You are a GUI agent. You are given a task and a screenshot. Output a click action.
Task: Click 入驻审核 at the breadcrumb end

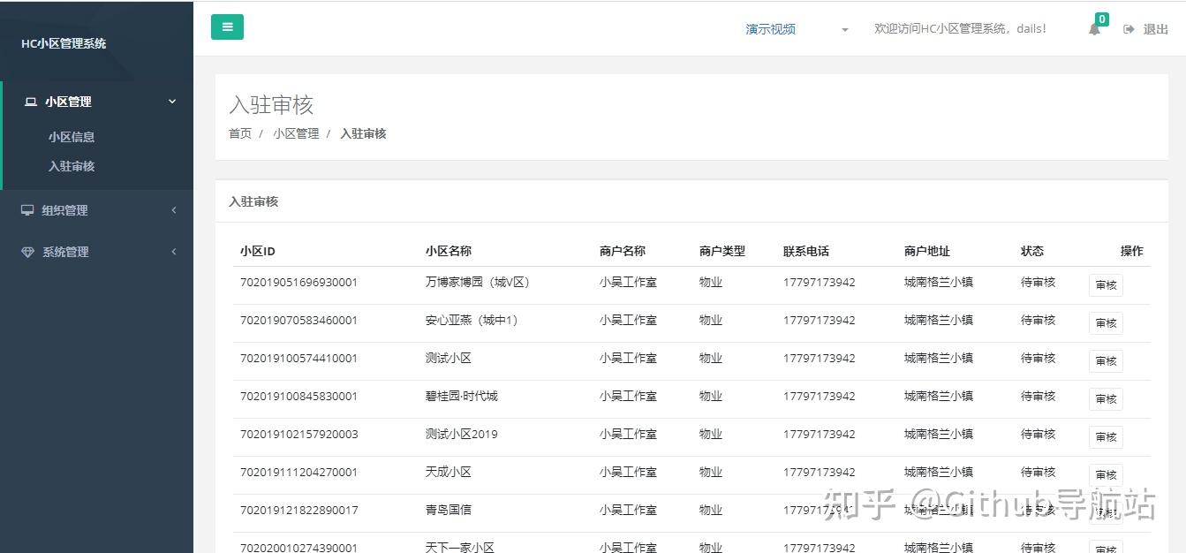coord(363,133)
